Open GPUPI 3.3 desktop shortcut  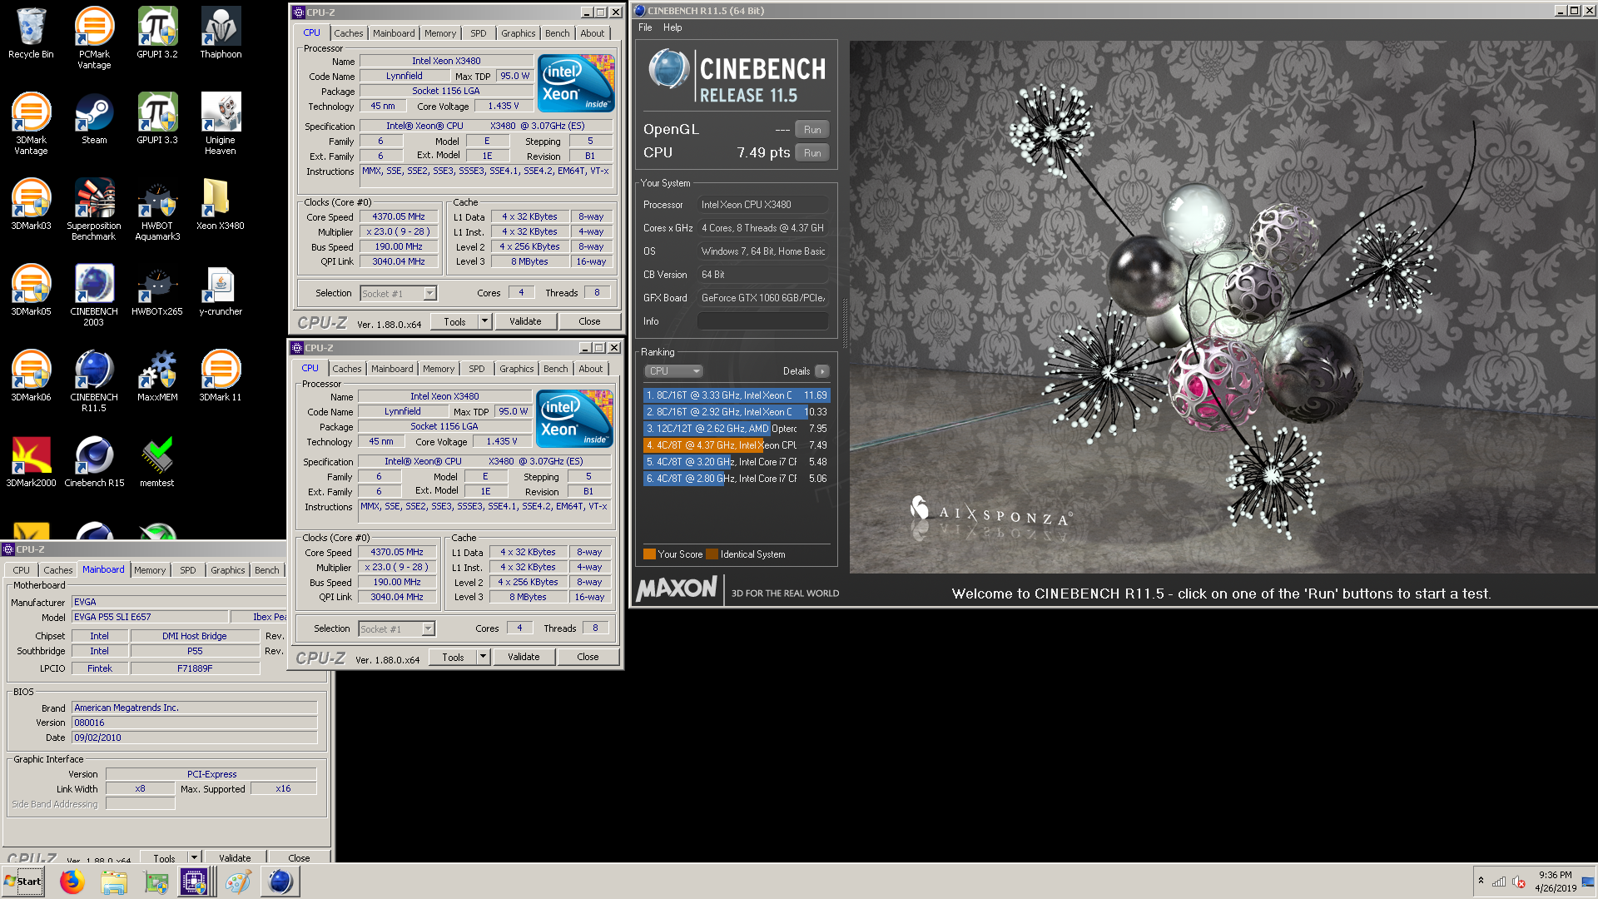(157, 119)
